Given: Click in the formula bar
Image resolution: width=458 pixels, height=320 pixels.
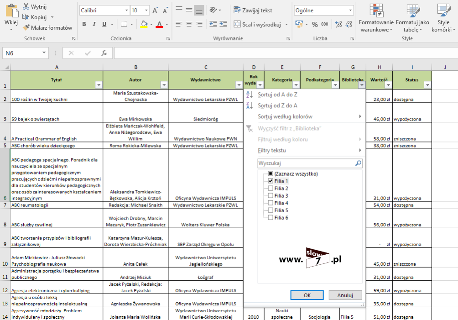Looking at the screenshot, I should 286,53.
